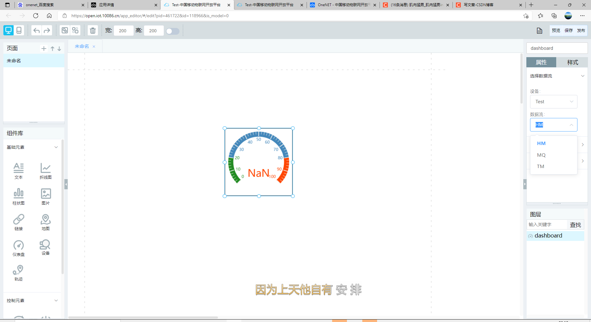Select the 仪表盘 (gauge) component
This screenshot has width=591, height=322.
tap(18, 248)
